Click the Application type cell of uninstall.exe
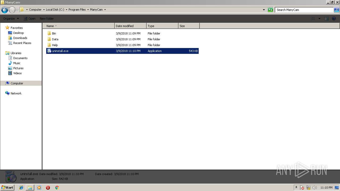 (x=155, y=51)
